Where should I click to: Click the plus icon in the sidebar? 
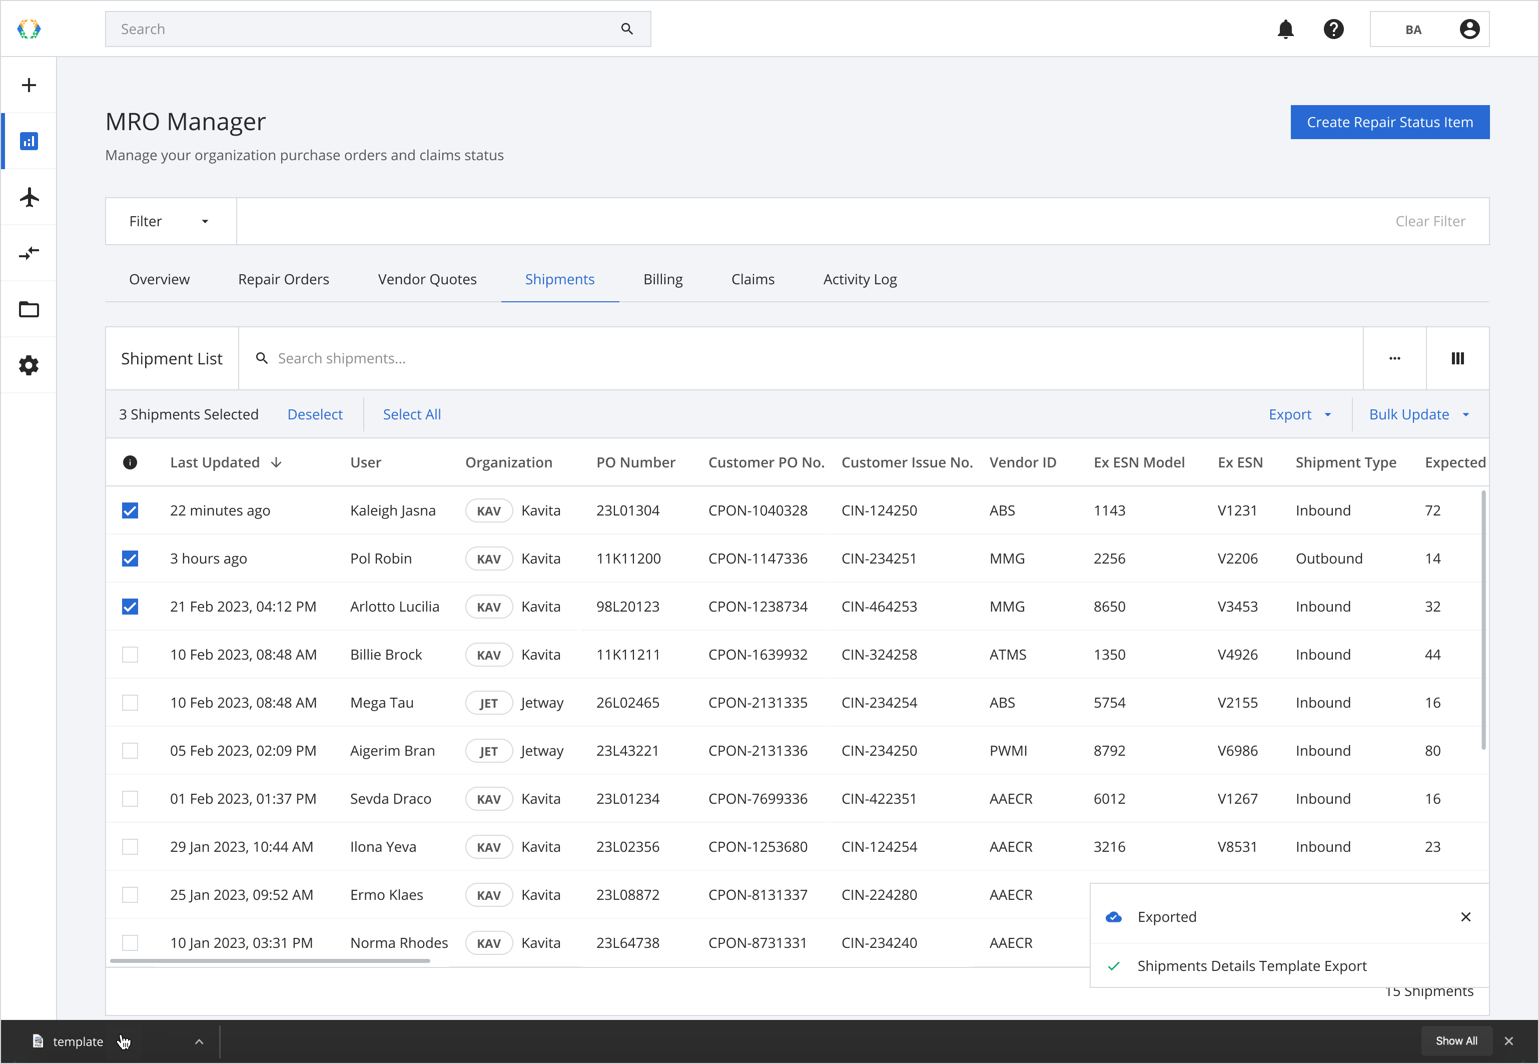29,86
